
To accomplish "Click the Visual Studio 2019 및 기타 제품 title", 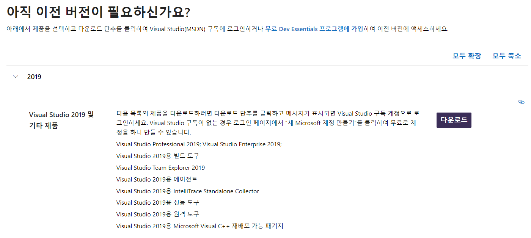I will point(61,120).
